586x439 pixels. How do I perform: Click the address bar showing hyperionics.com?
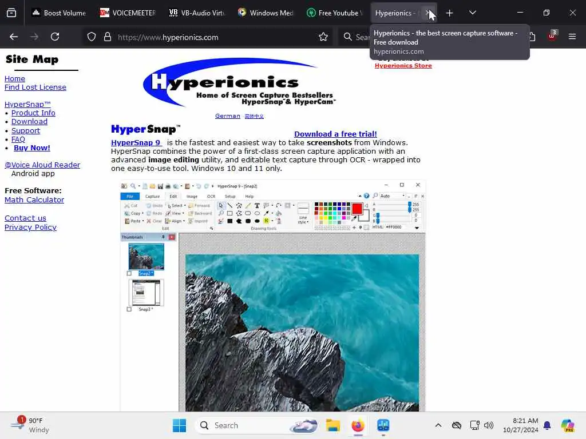(215, 37)
